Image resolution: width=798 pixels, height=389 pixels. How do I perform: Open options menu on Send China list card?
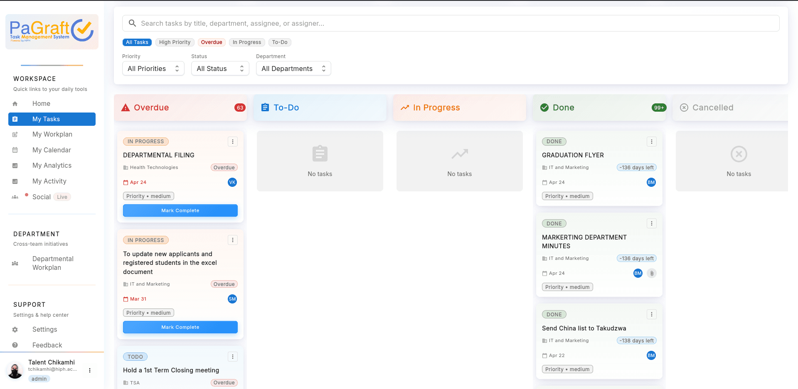click(x=652, y=314)
